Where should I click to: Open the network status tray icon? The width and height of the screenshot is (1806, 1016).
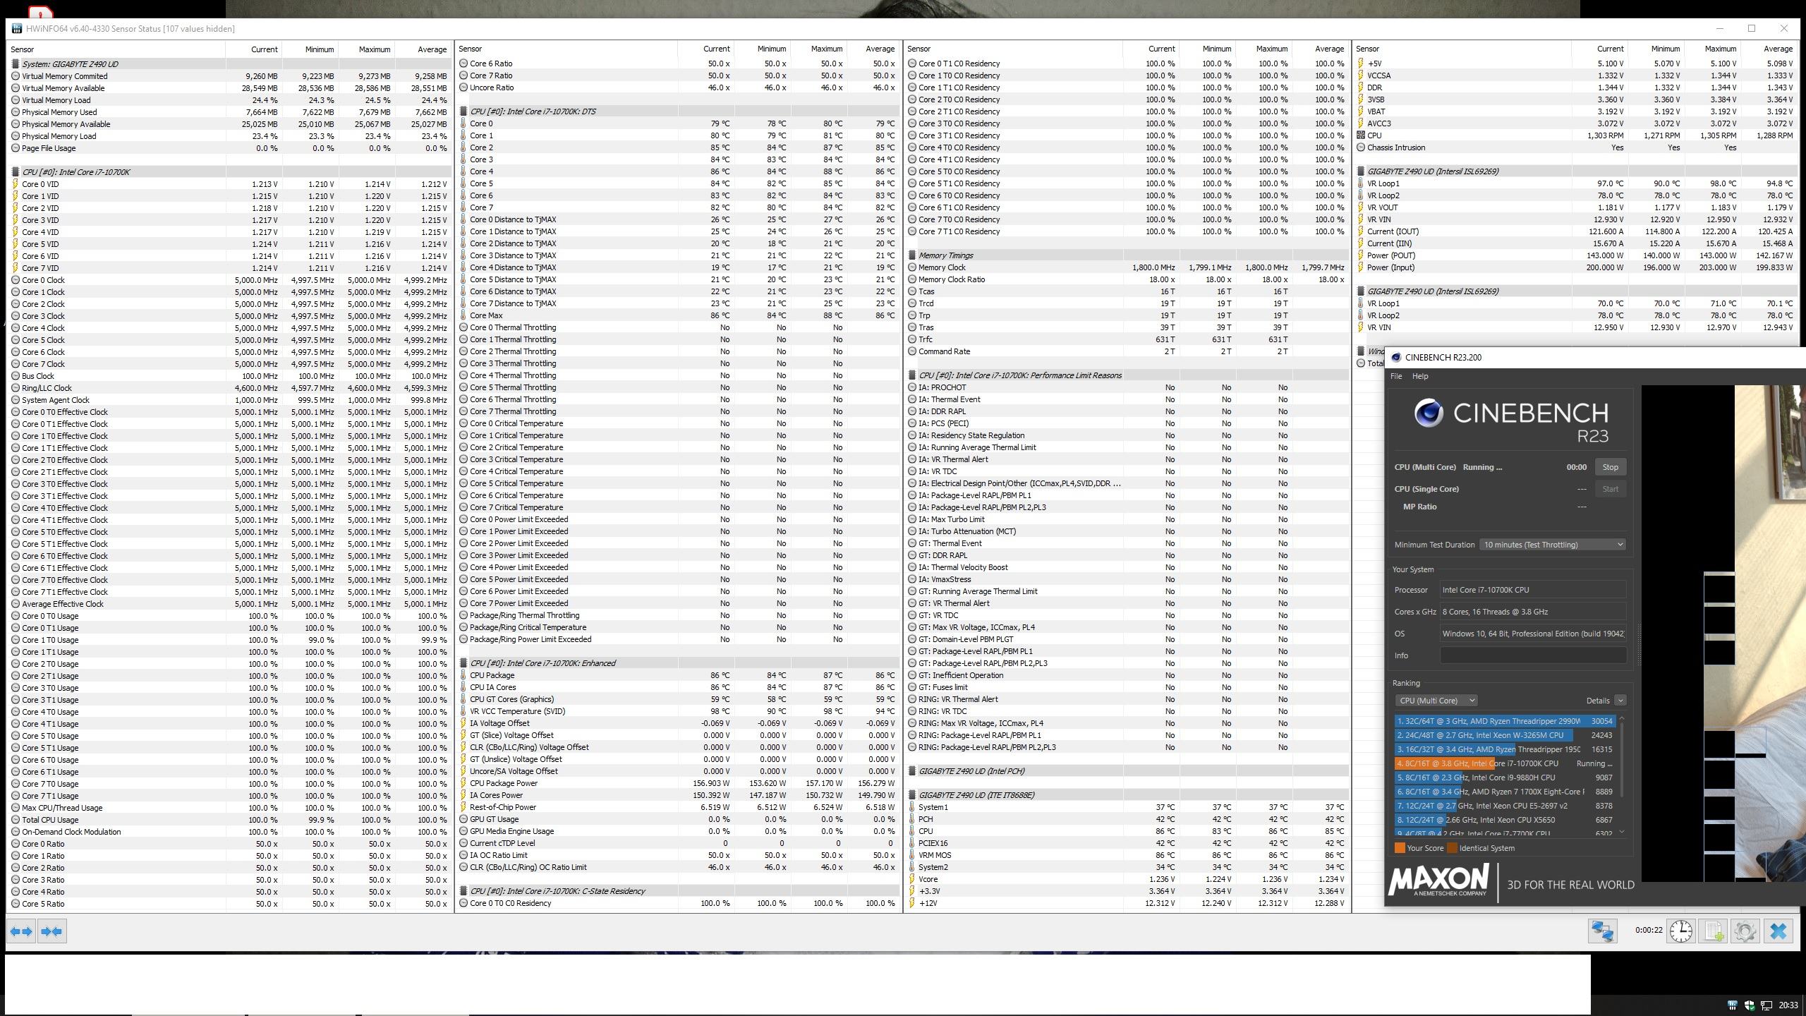tap(1766, 1005)
